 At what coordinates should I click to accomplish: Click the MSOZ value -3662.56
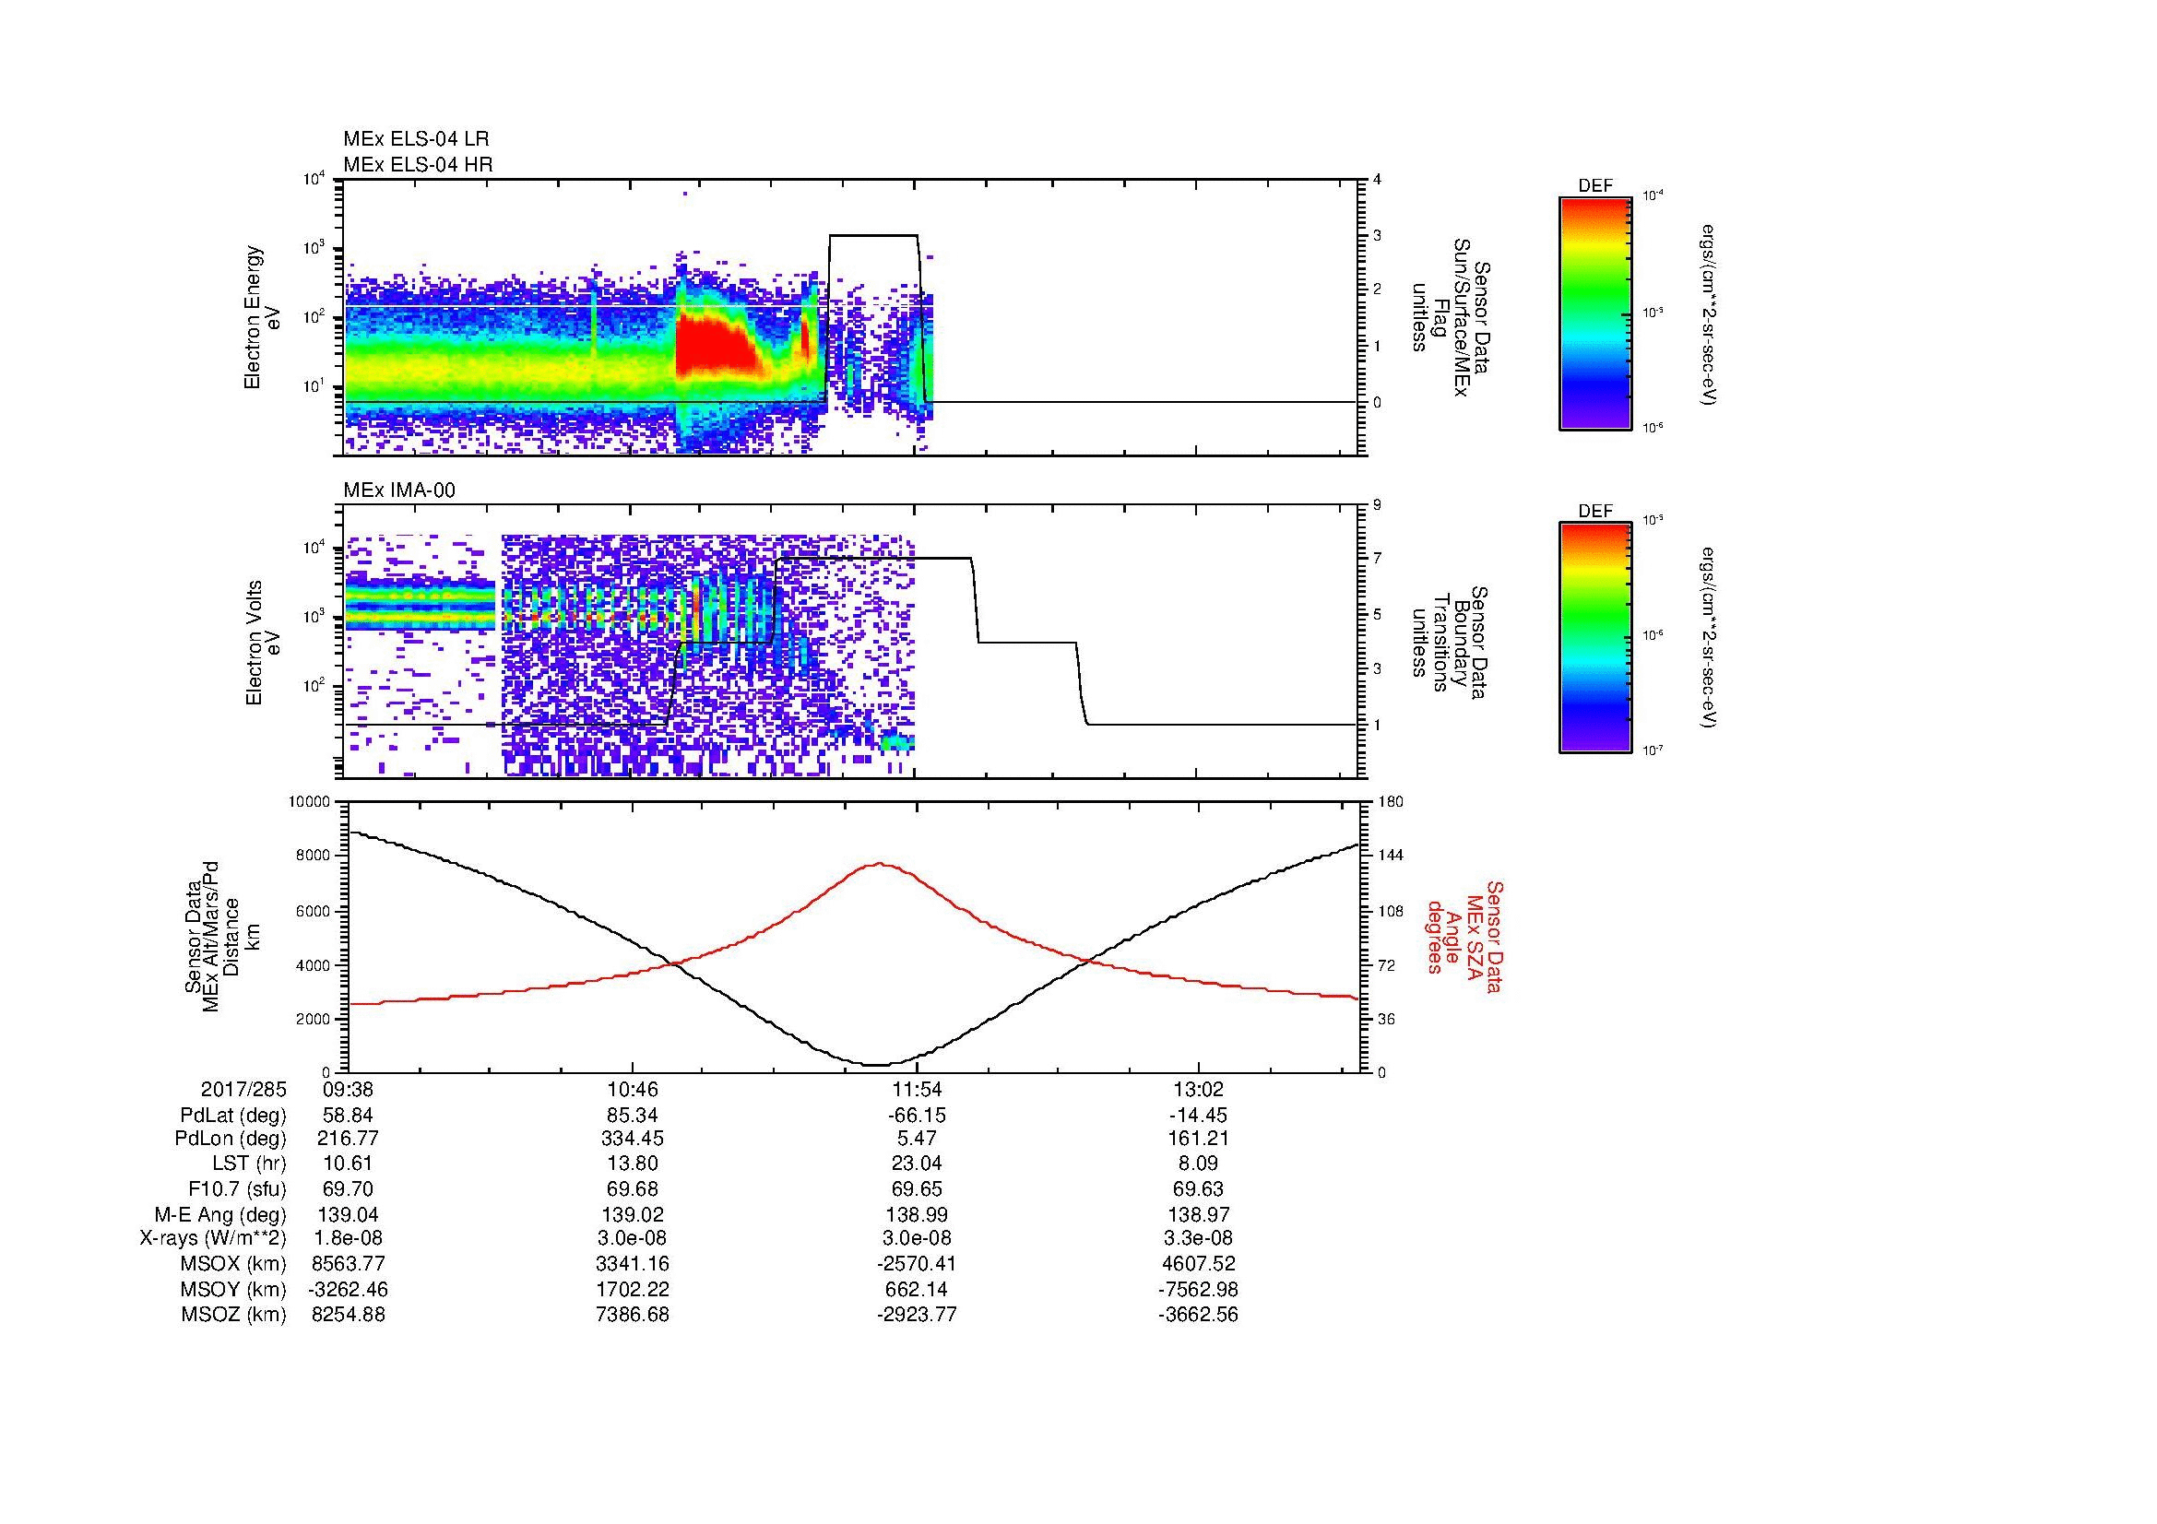coord(1199,1314)
